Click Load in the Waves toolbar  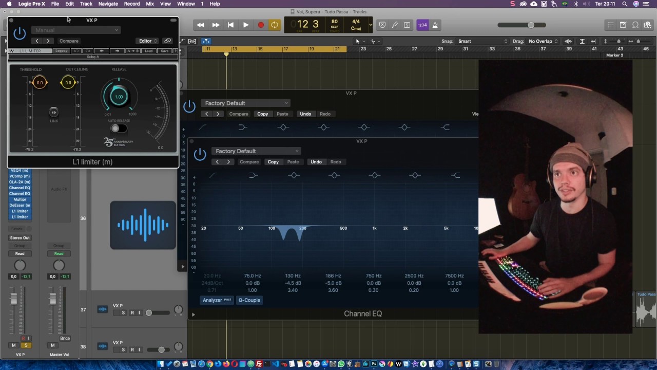(149, 51)
